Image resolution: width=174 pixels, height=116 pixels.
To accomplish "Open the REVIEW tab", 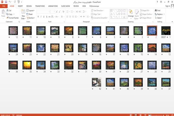I will pos(76,6).
